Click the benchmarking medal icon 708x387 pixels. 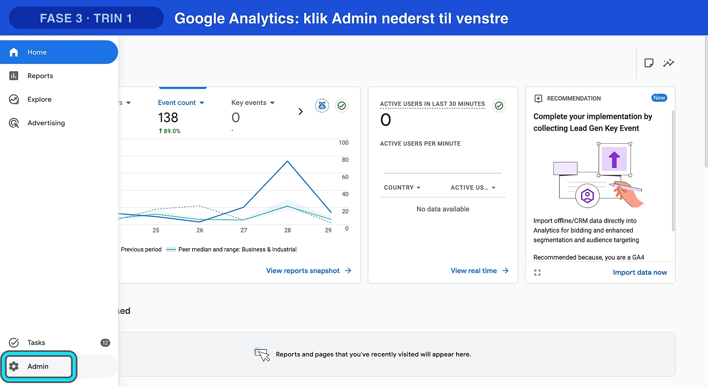(322, 106)
